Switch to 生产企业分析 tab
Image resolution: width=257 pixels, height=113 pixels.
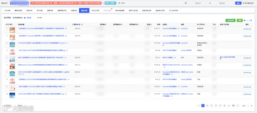tap(173, 11)
